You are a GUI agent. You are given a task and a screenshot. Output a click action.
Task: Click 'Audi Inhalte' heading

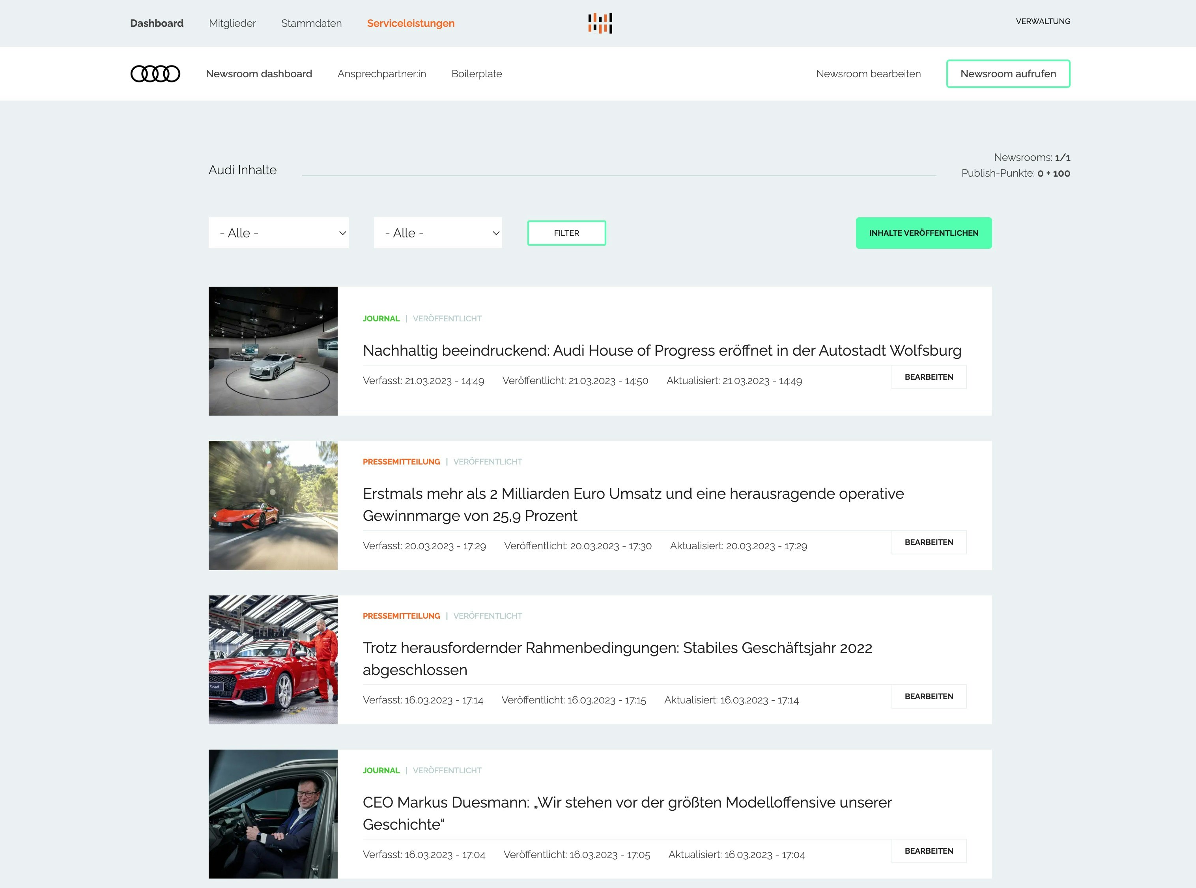(x=243, y=170)
